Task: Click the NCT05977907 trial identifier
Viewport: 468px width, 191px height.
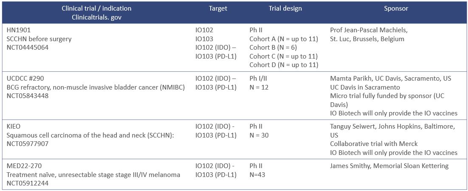Action: (28, 144)
